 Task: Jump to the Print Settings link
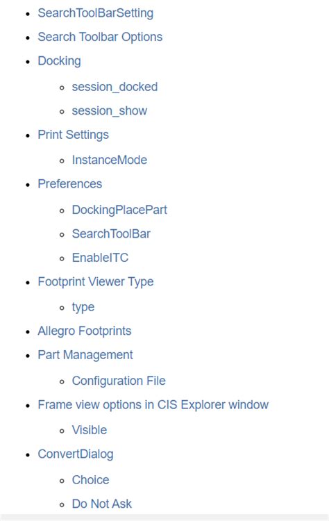click(74, 135)
